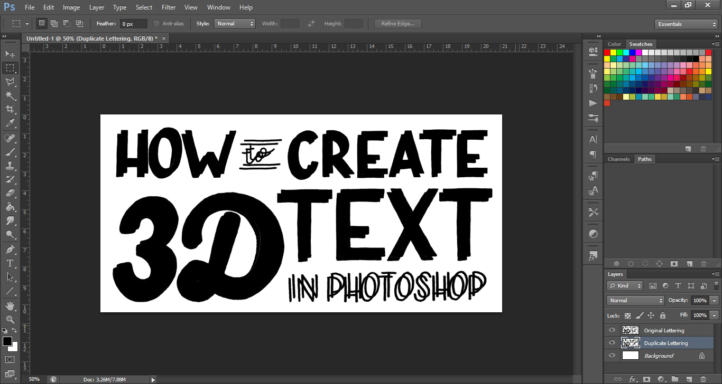The width and height of the screenshot is (722, 384).
Task: Select the Paint Bucket tool
Action: pos(10,207)
